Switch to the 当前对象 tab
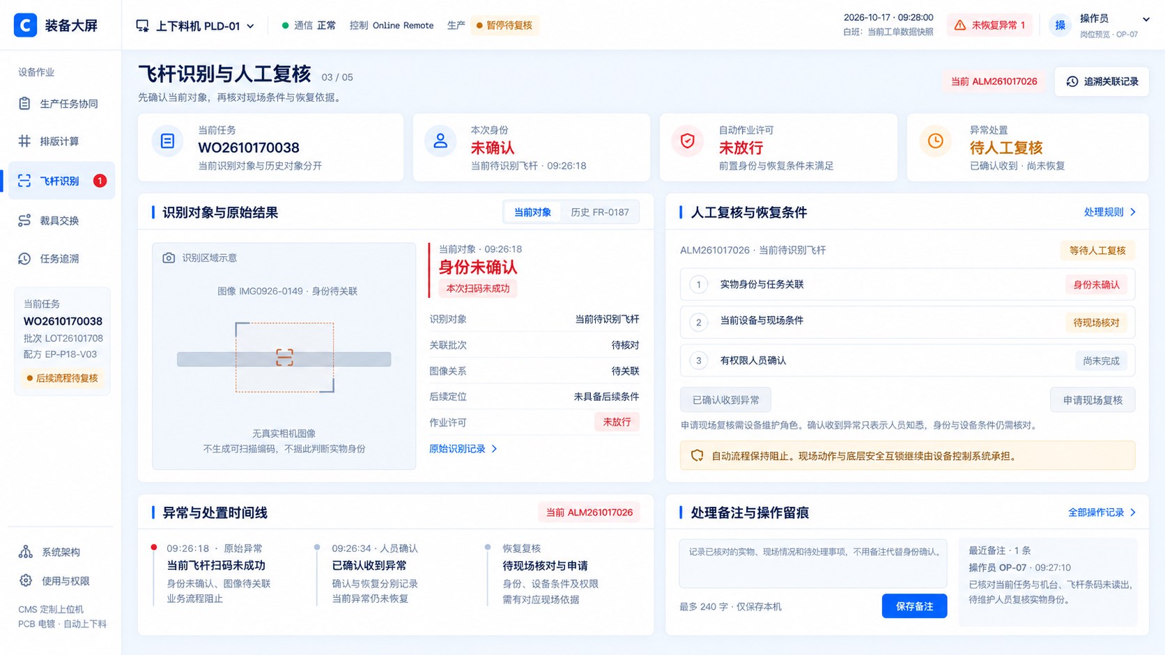Image resolution: width=1165 pixels, height=655 pixels. tap(532, 212)
